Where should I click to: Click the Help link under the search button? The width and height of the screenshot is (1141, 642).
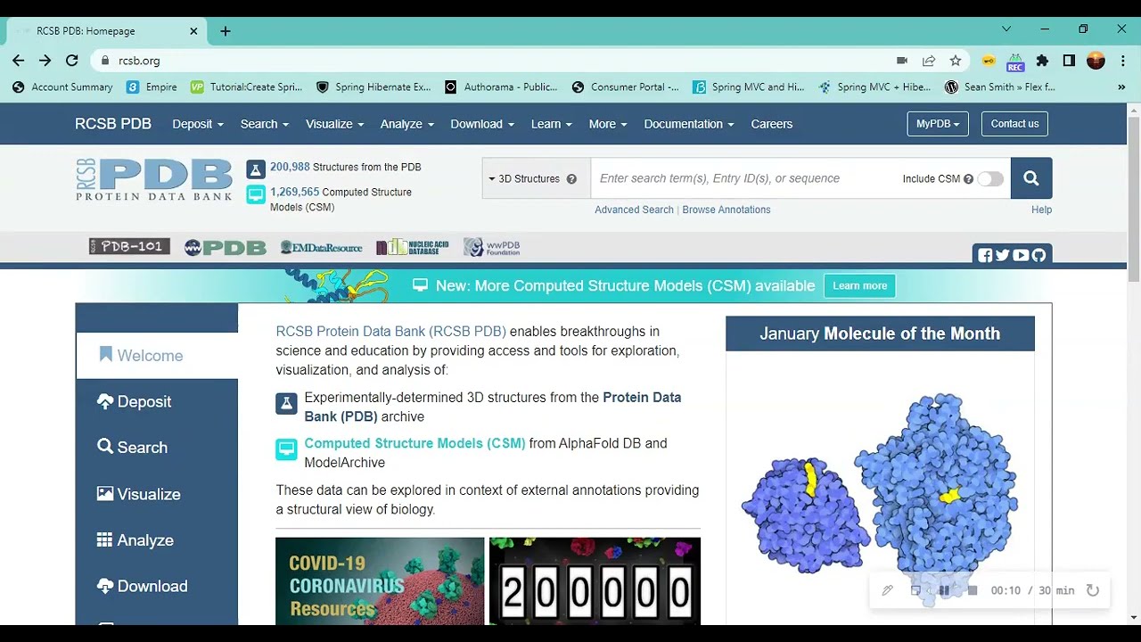click(x=1041, y=210)
